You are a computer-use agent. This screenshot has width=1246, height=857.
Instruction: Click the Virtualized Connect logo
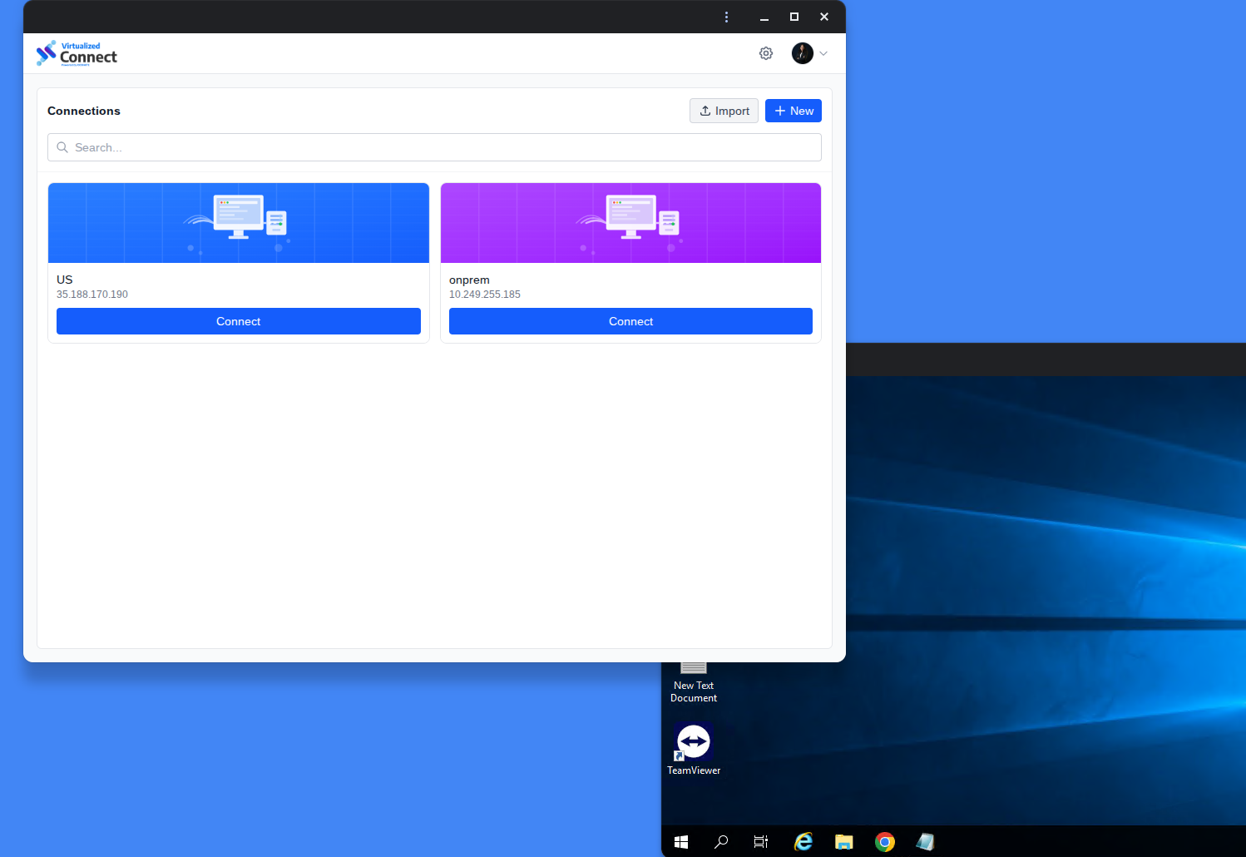[77, 52]
